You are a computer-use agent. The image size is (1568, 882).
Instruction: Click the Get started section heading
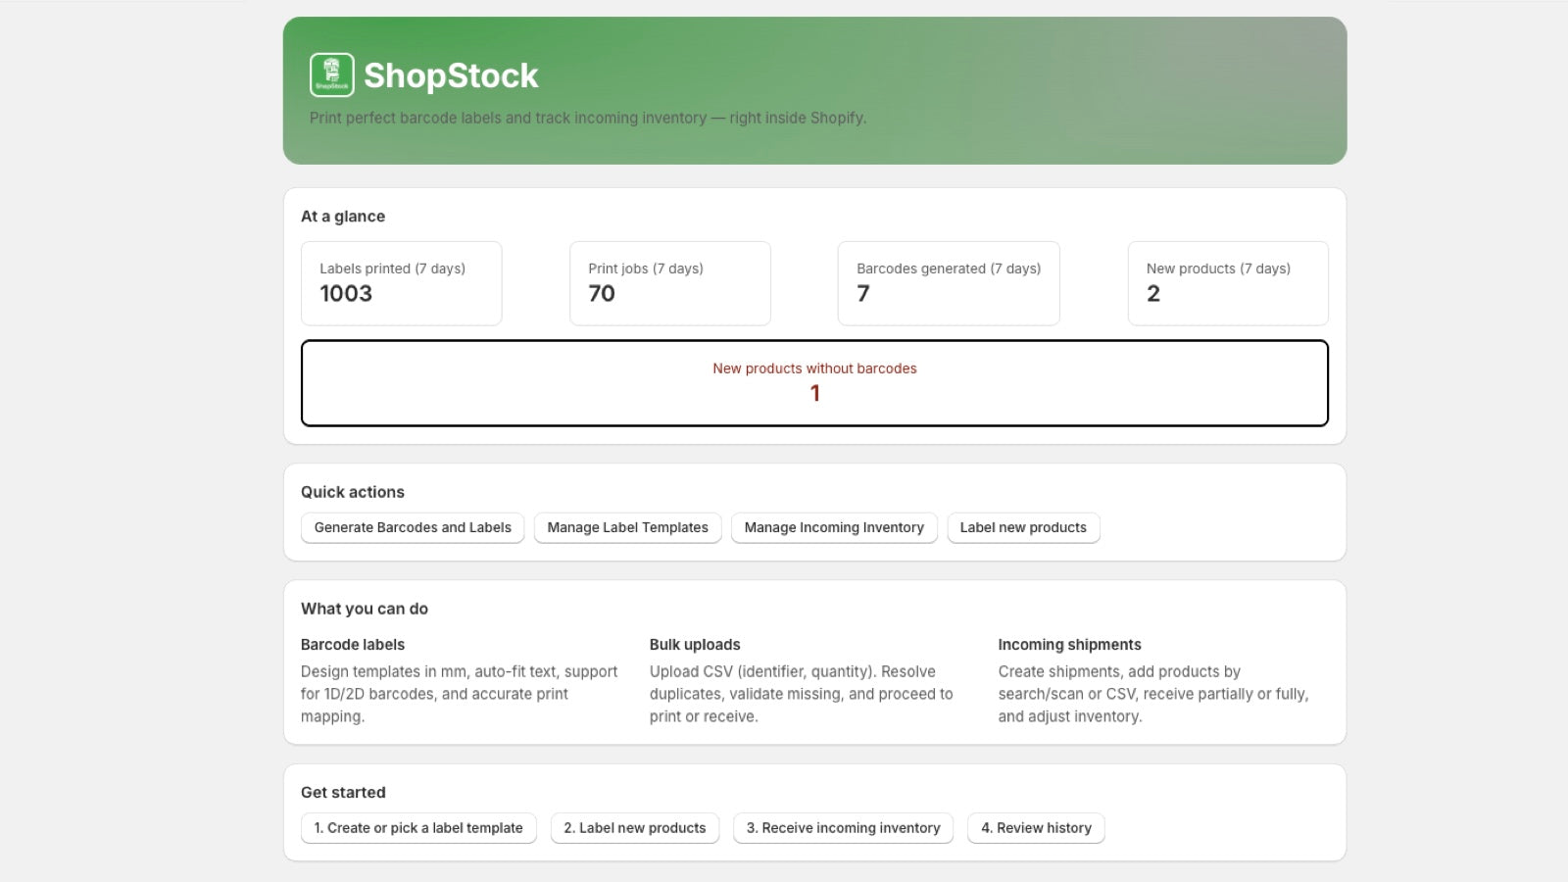click(343, 793)
